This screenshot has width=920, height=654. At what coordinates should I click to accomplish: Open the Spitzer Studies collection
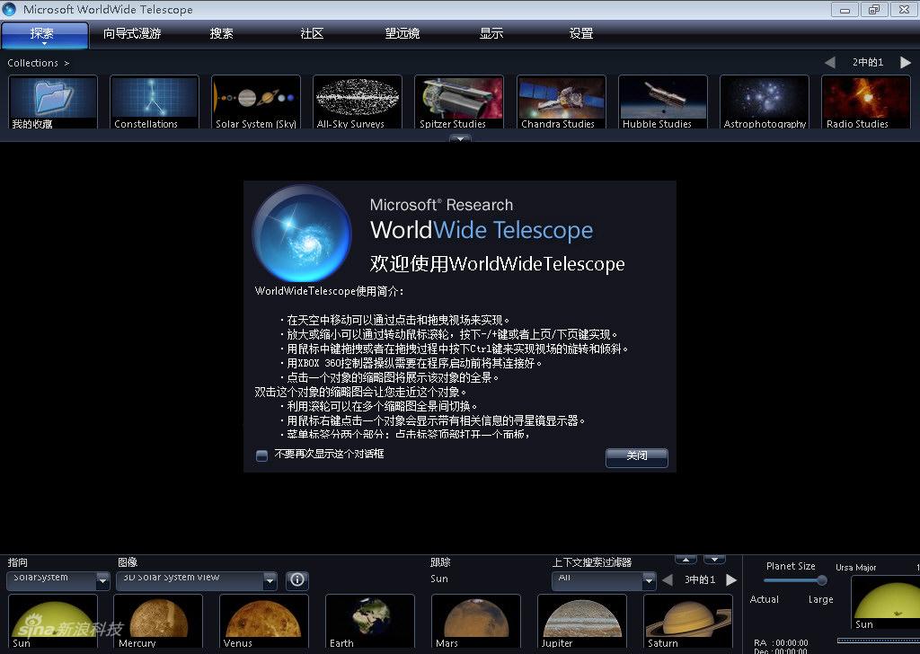(x=458, y=102)
